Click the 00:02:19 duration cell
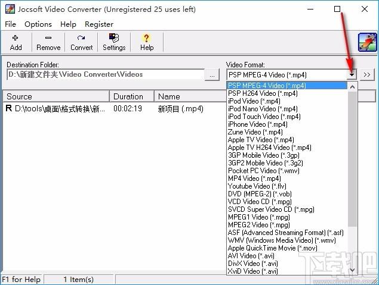The height and width of the screenshot is (285, 379). 128,109
